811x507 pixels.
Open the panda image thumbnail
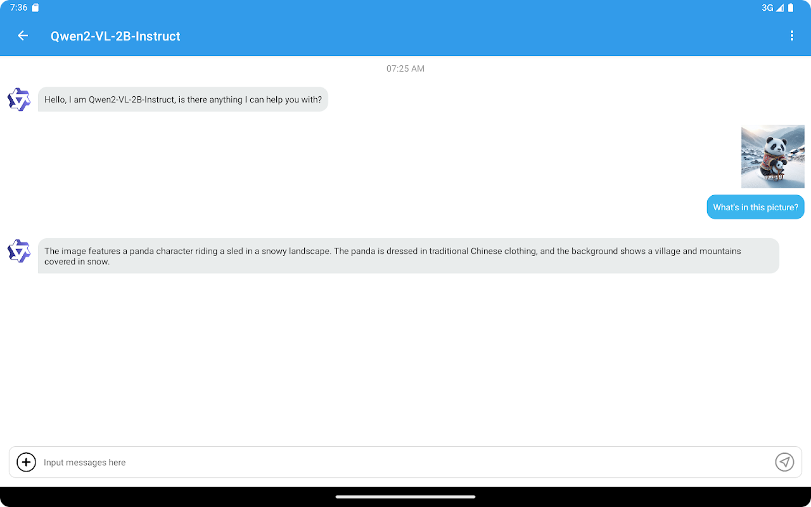point(773,157)
